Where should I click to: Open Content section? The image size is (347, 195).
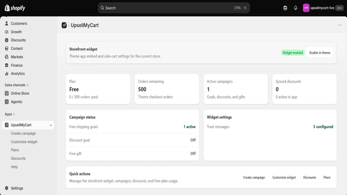tap(17, 49)
